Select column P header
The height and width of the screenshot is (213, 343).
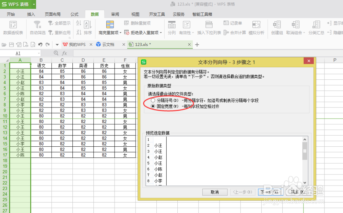coord(335,60)
